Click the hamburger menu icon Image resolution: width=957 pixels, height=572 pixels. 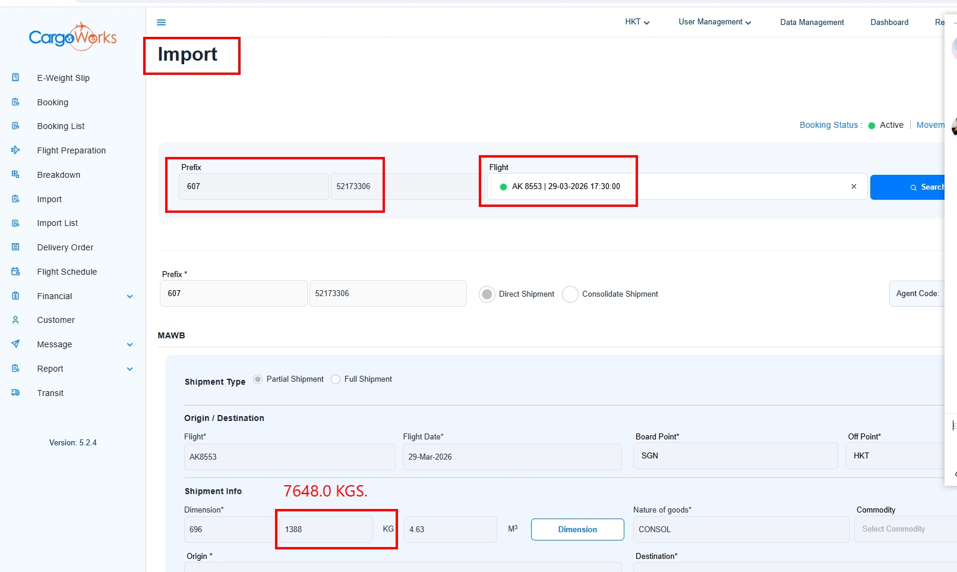(x=161, y=23)
